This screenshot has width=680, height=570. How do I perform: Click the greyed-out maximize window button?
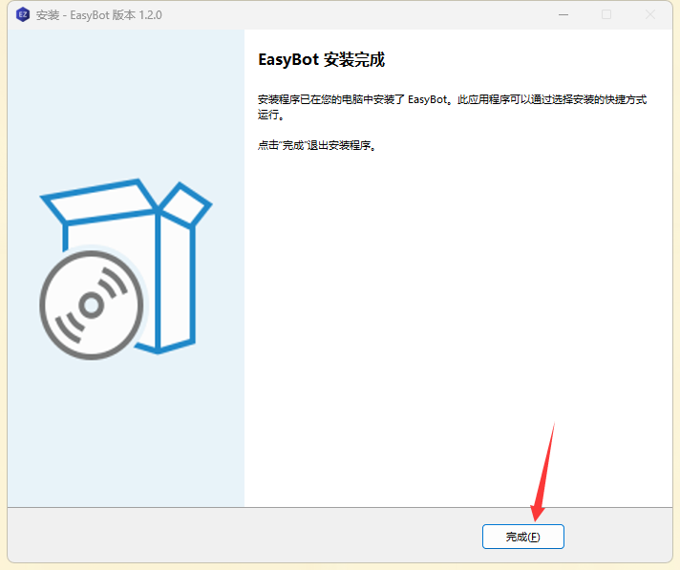[606, 14]
